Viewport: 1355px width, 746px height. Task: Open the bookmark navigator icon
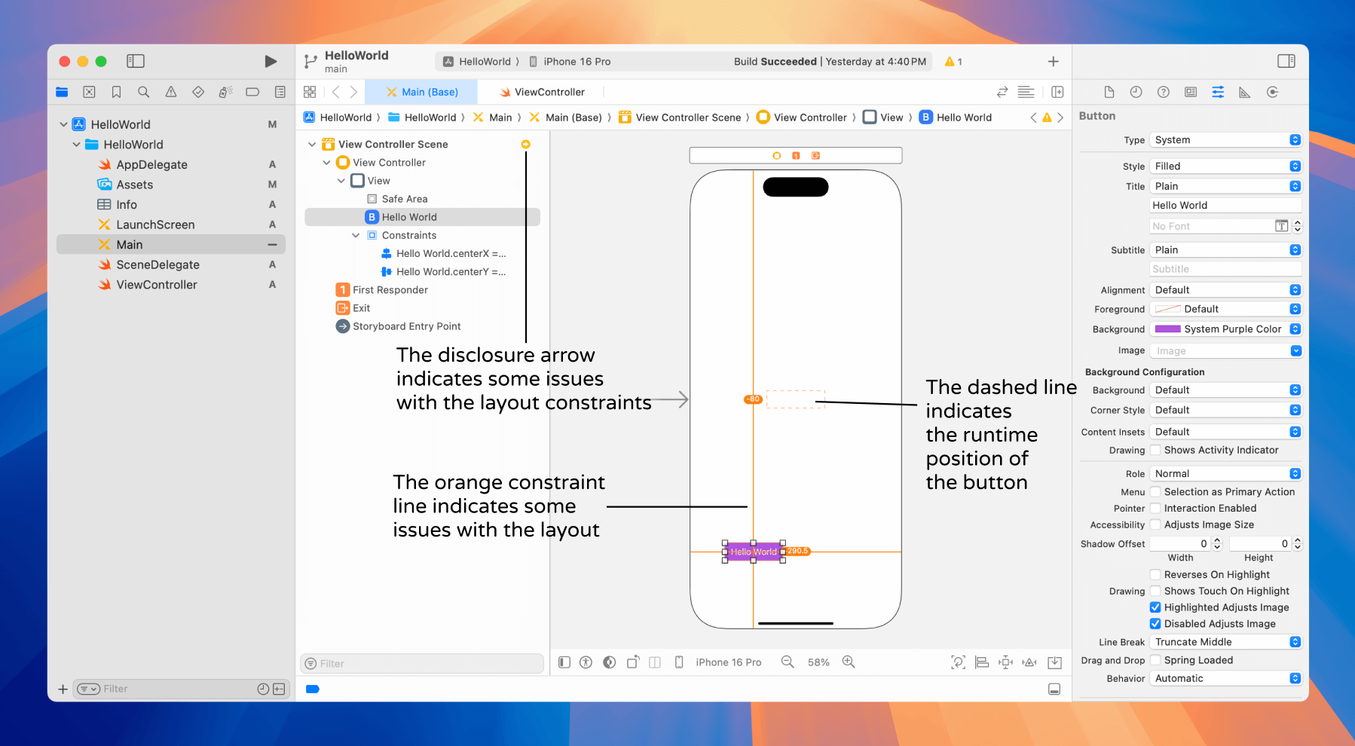pos(116,92)
